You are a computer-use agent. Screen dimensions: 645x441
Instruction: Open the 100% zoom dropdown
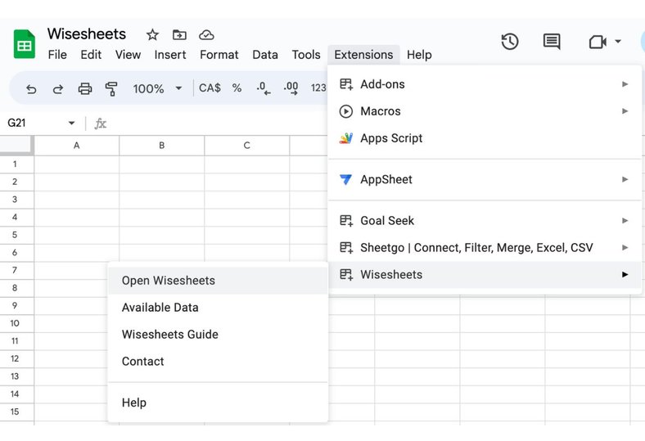coord(157,88)
